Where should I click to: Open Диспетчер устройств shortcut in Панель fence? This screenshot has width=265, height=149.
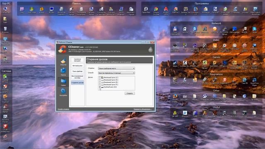point(61,11)
